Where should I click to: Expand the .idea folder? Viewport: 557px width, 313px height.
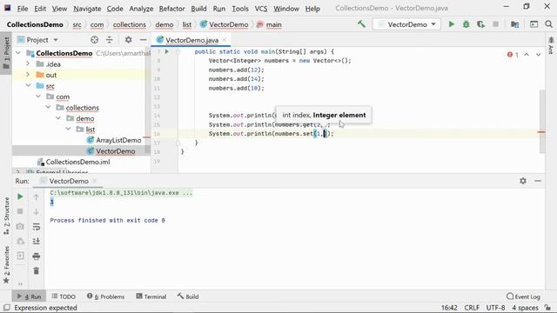[x=28, y=63]
